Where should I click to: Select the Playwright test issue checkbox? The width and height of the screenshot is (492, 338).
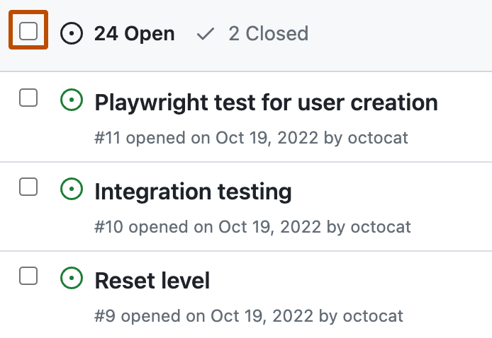tap(28, 98)
